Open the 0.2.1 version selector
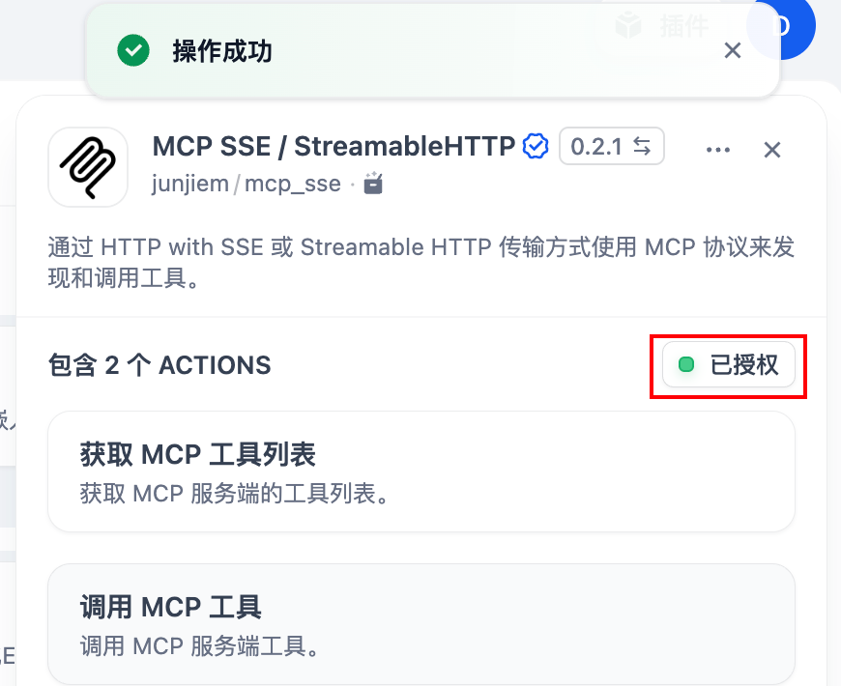The image size is (841, 686). 612,146
